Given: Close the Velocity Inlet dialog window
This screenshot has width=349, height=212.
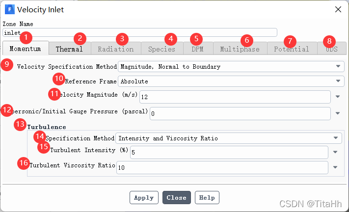Looking at the screenshot, I should point(338,9).
